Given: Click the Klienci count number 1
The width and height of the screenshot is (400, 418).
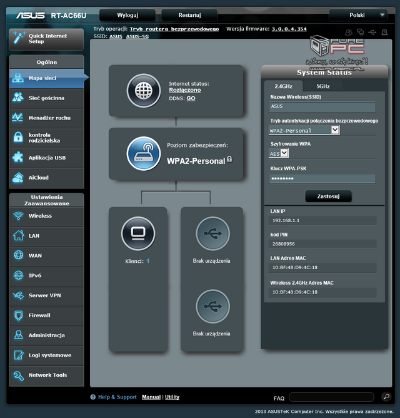Looking at the screenshot, I should pos(147,261).
